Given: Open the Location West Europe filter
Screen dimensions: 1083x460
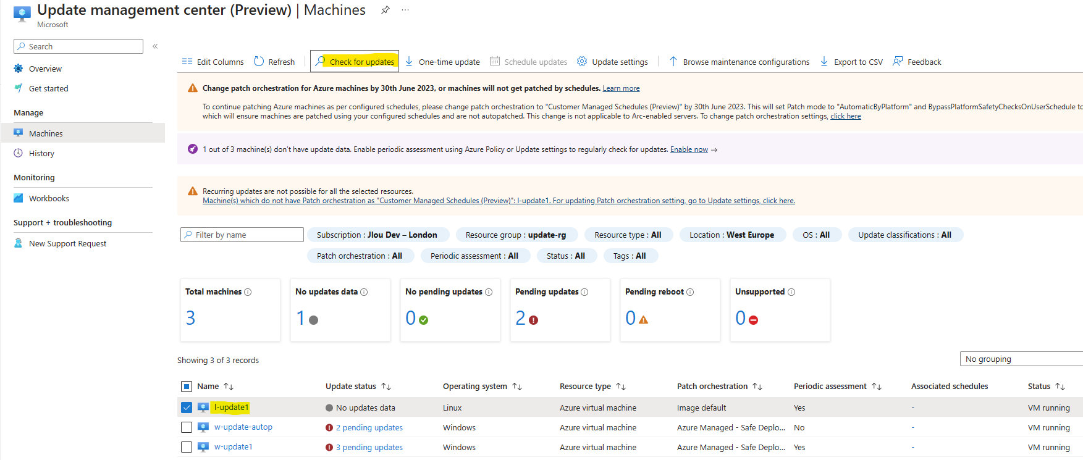Looking at the screenshot, I should click(732, 235).
